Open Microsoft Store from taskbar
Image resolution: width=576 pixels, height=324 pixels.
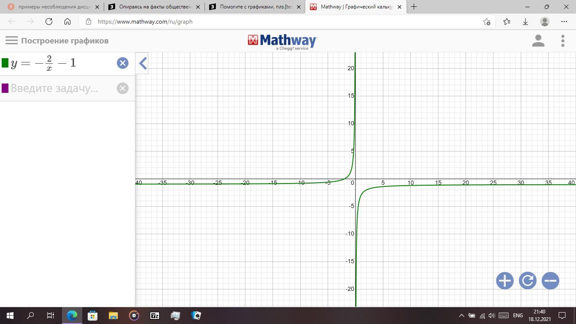[x=93, y=315]
